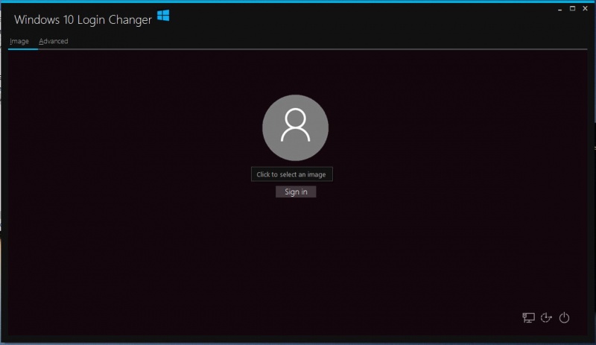Click the blue underline beneath Image tab
The image size is (596, 345).
[22, 49]
